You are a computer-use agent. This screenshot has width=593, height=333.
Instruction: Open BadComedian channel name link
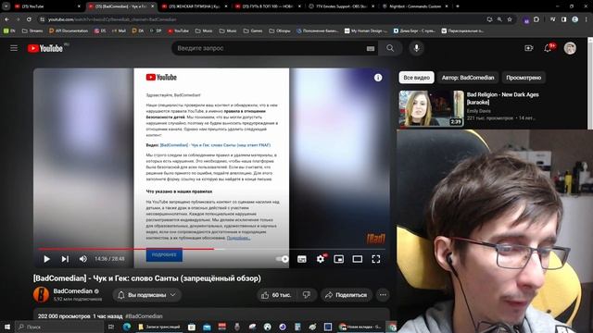[73, 291]
